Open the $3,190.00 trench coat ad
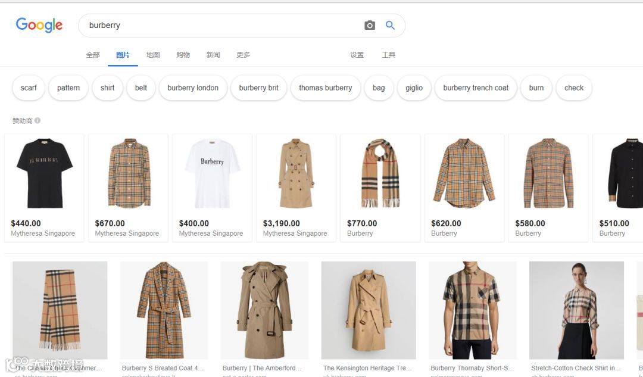The height and width of the screenshot is (377, 643). tap(296, 188)
